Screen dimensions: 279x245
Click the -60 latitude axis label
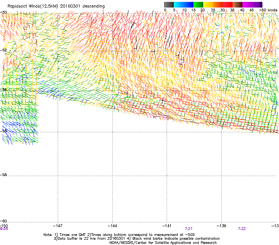(3, 221)
